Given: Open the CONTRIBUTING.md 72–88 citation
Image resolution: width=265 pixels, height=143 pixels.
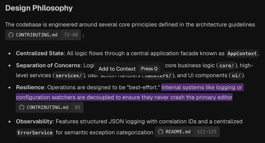Looking at the screenshot, I should tap(43, 35).
